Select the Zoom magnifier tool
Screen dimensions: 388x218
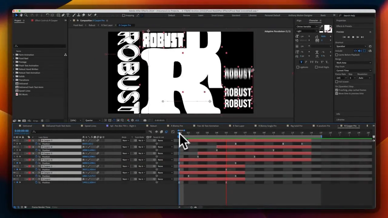click(x=26, y=15)
